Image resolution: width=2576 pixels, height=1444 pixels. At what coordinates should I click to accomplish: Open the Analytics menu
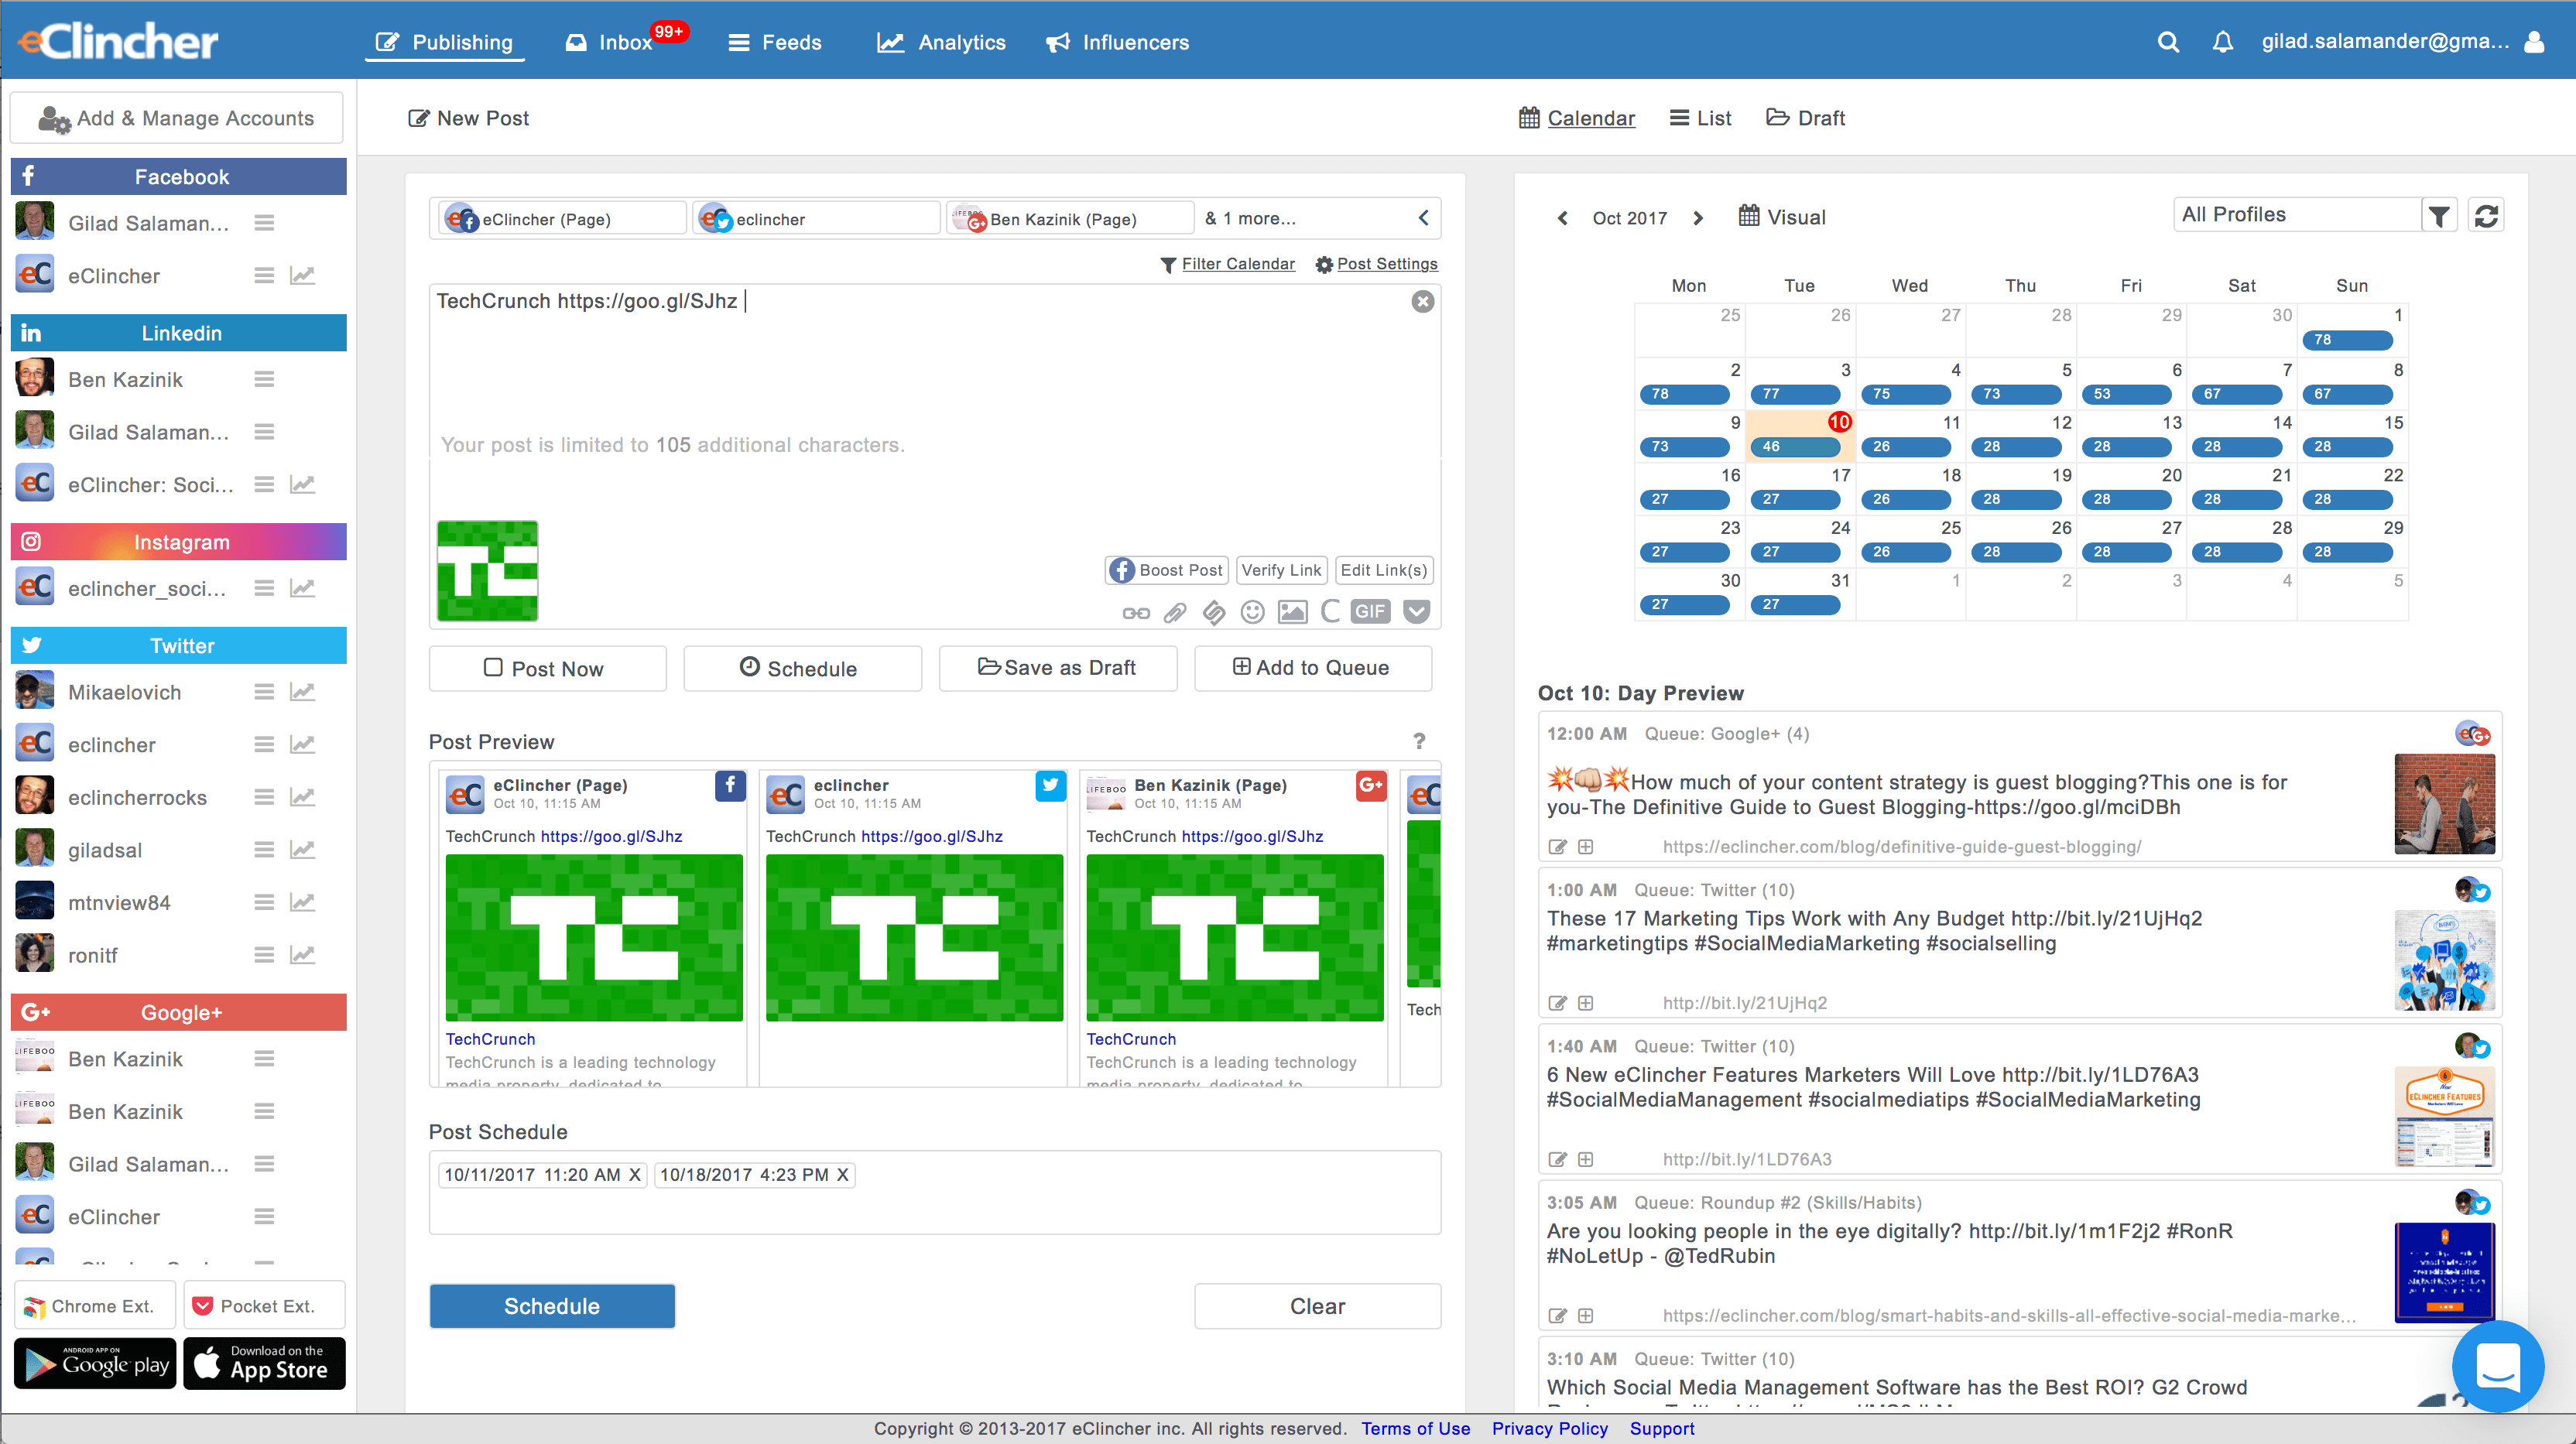[942, 42]
